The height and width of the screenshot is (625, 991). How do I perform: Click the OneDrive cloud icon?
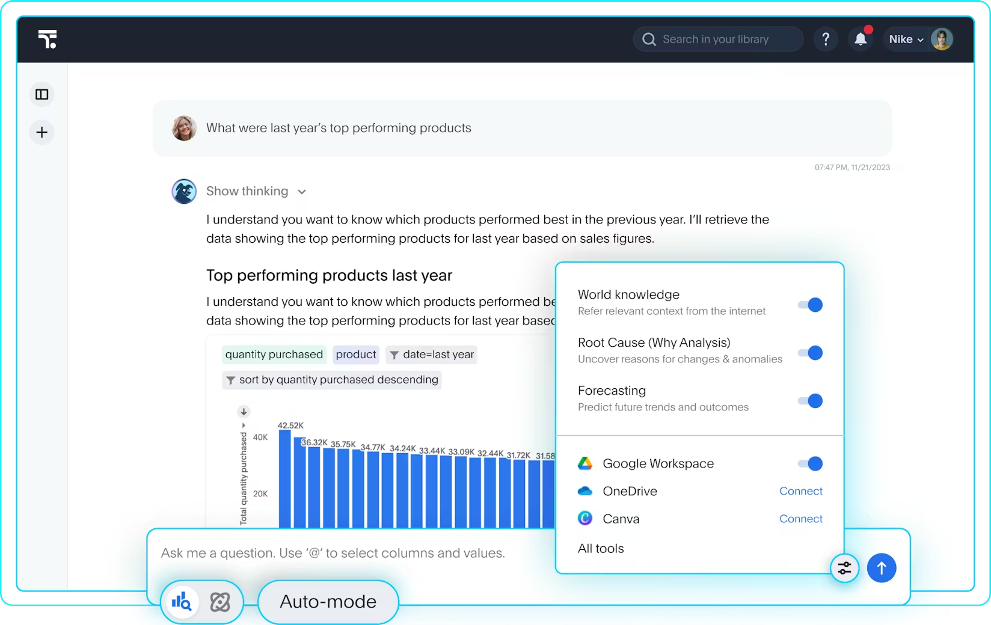coord(585,491)
